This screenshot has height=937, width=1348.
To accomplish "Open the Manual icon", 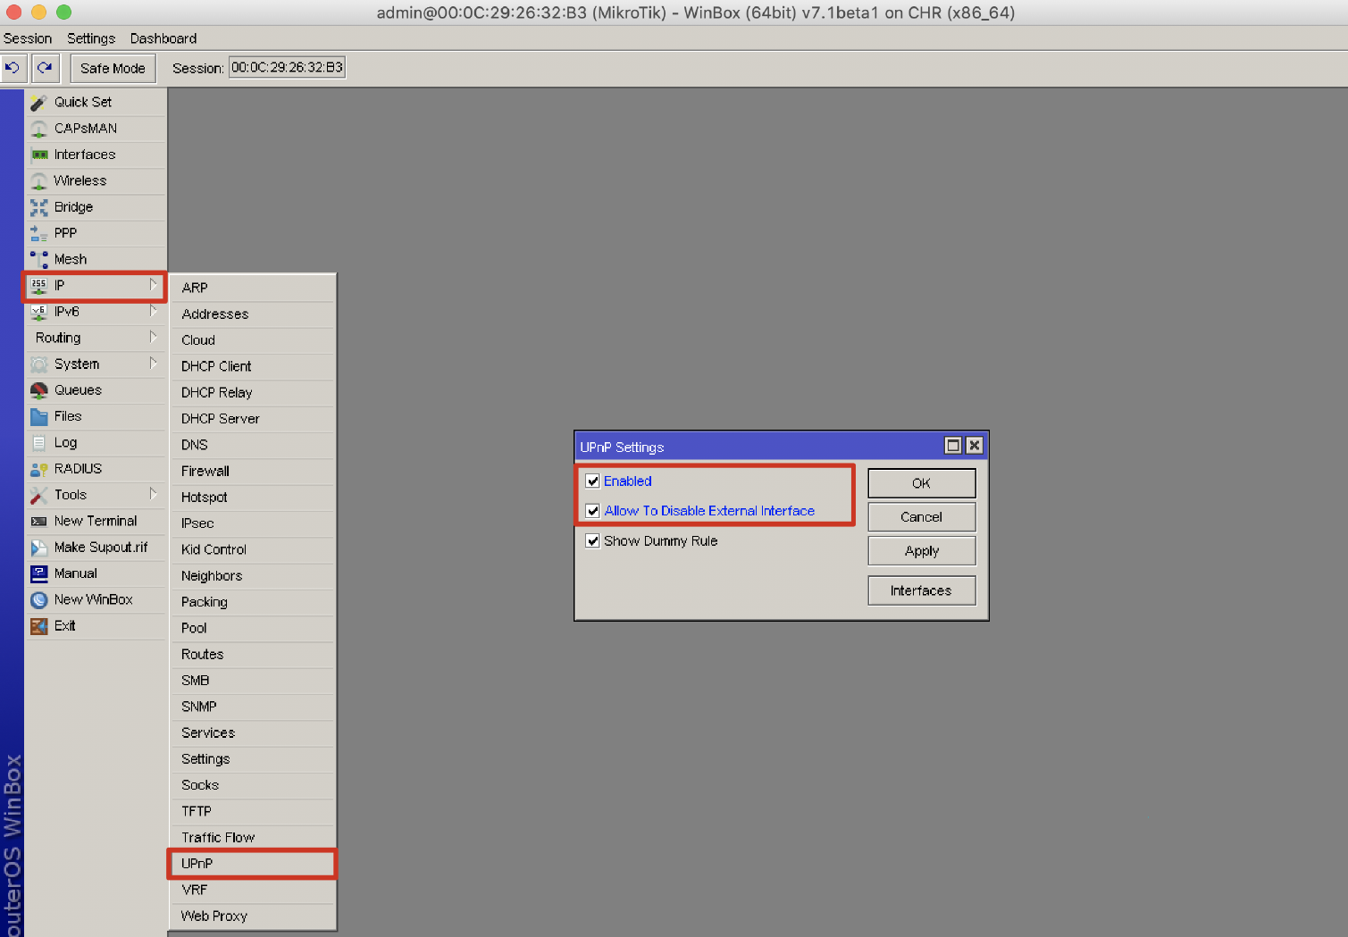I will pos(38,573).
